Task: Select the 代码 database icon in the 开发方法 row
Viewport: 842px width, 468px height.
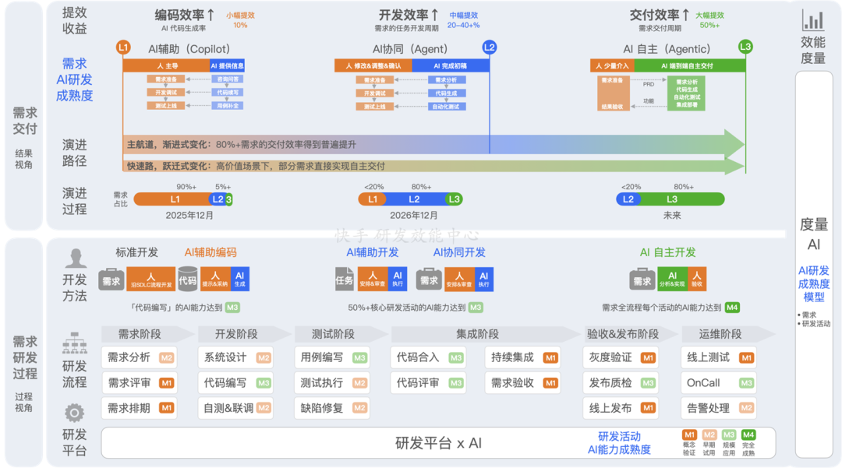Action: pyautogui.click(x=187, y=279)
